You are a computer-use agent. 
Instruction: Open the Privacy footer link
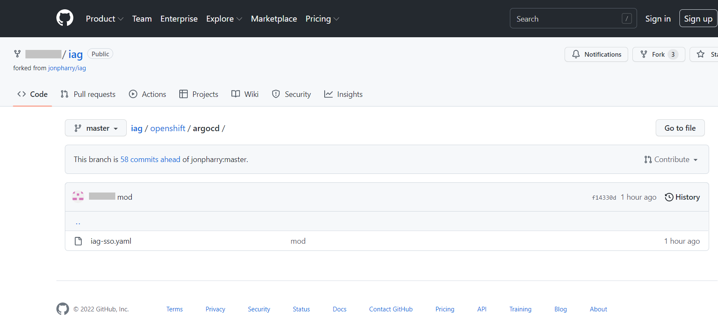(215, 309)
